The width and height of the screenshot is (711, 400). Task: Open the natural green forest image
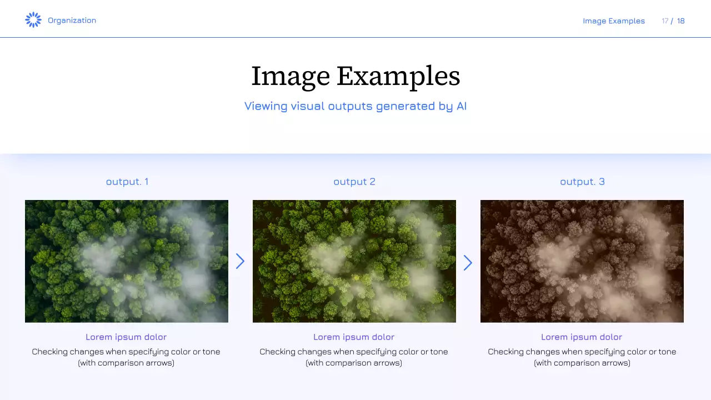(127, 261)
